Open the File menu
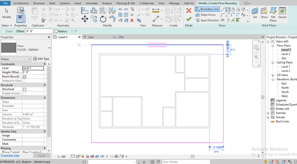This screenshot has width=297, height=164. (x=5, y=3)
